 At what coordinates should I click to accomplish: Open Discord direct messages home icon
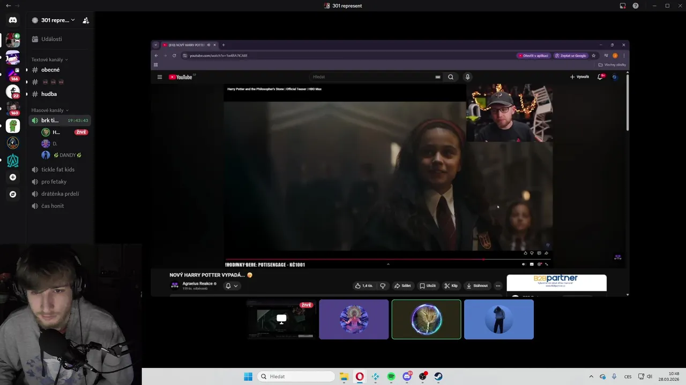point(13,20)
